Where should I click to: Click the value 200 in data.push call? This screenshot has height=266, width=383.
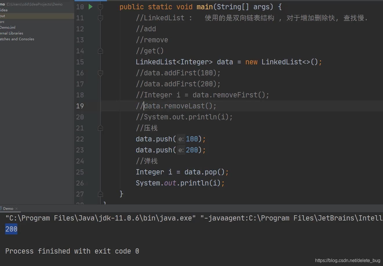[192, 150]
